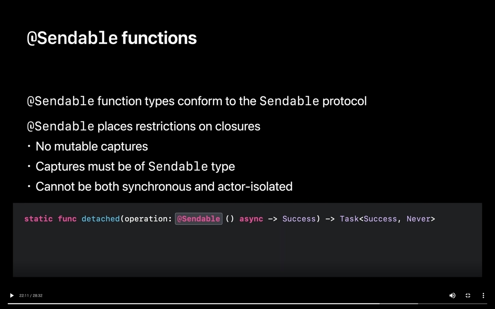This screenshot has width=495, height=309.
Task: Play the paused video
Action: click(12, 295)
